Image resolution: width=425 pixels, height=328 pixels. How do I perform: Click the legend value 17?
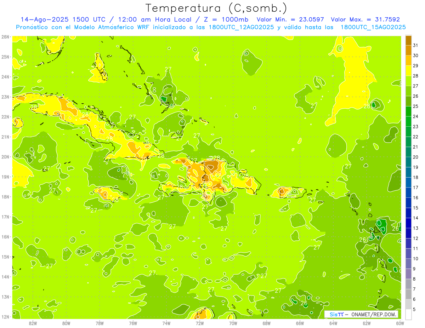point(415,188)
